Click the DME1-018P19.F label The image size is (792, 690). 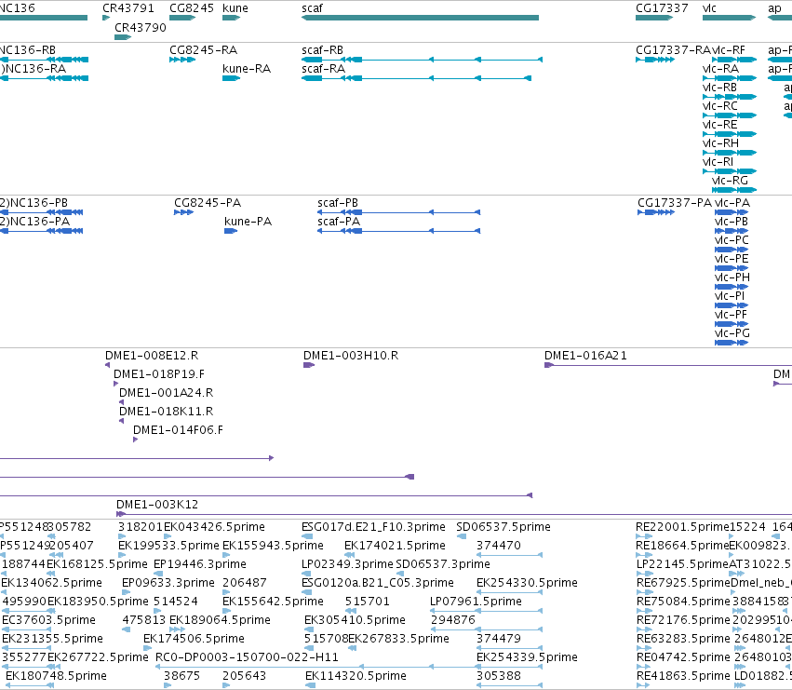159,374
